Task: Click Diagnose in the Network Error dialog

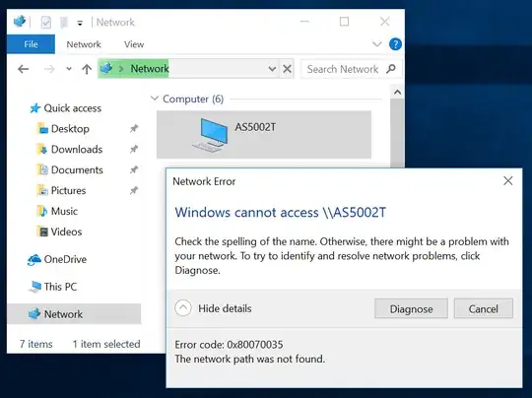Action: tap(411, 308)
